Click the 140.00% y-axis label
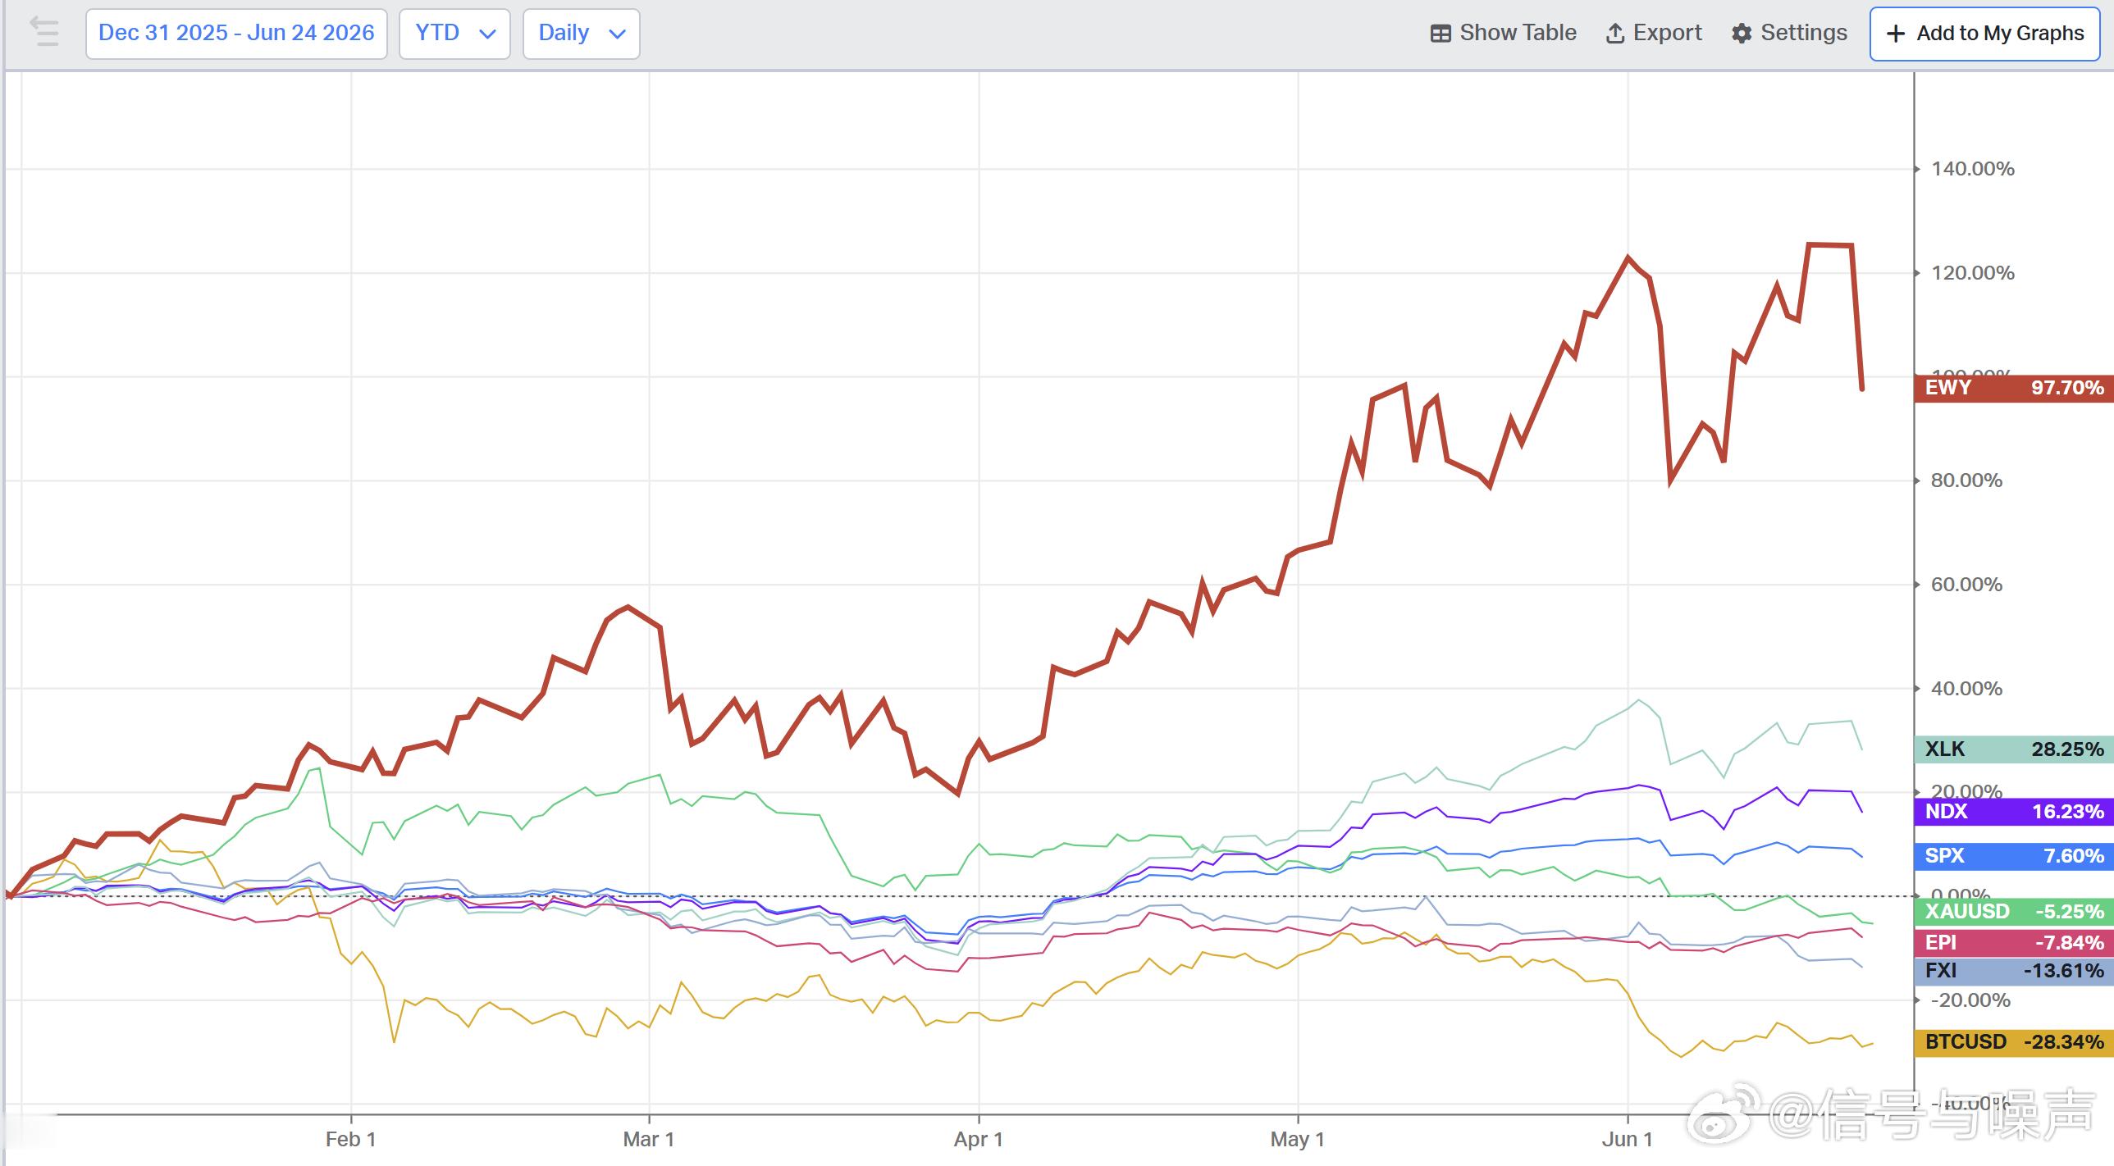The height and width of the screenshot is (1166, 2114). tap(1973, 169)
